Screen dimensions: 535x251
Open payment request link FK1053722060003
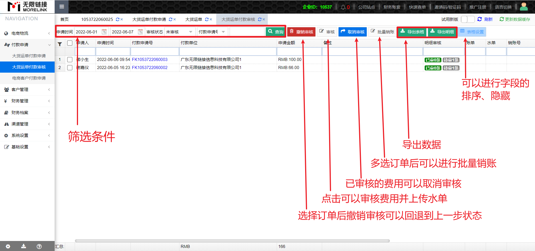pyautogui.click(x=150, y=60)
